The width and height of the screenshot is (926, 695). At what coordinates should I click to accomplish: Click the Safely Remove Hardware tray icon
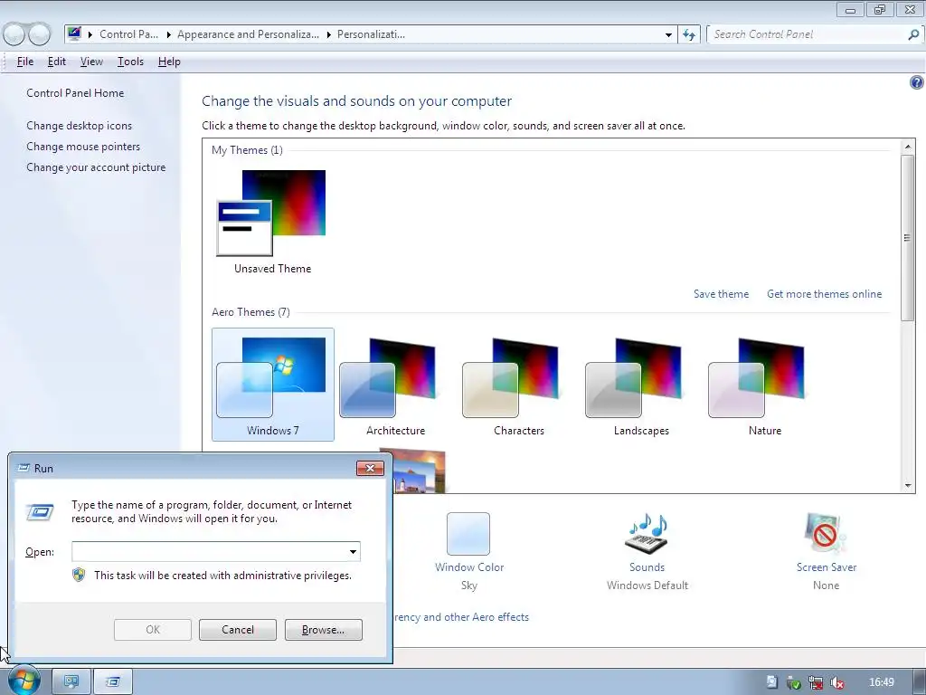point(794,682)
